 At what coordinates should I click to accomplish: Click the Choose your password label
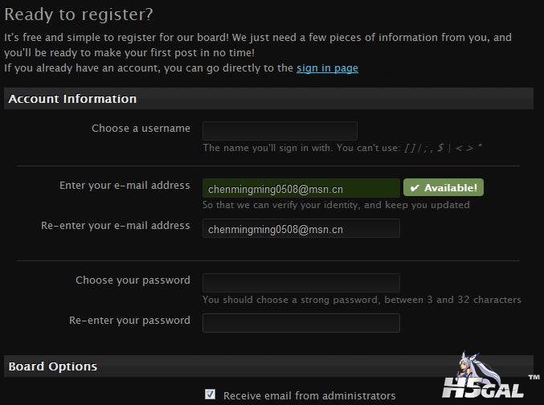point(133,280)
